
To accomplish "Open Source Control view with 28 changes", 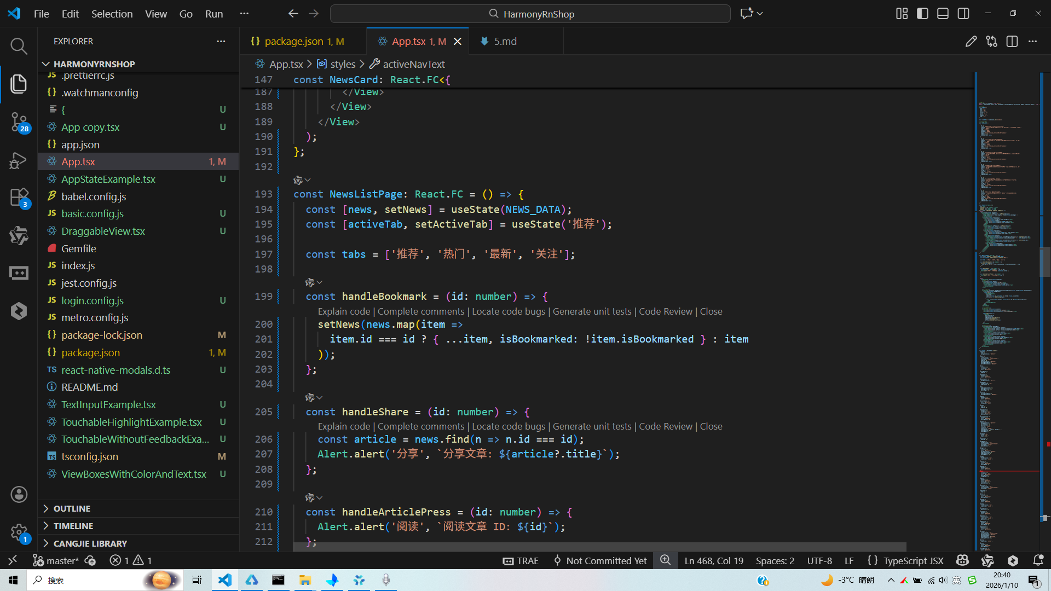I will (x=19, y=121).
